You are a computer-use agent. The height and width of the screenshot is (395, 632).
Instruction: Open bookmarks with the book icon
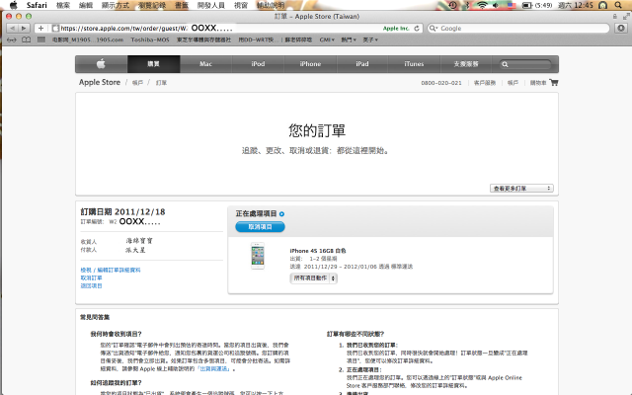27,39
